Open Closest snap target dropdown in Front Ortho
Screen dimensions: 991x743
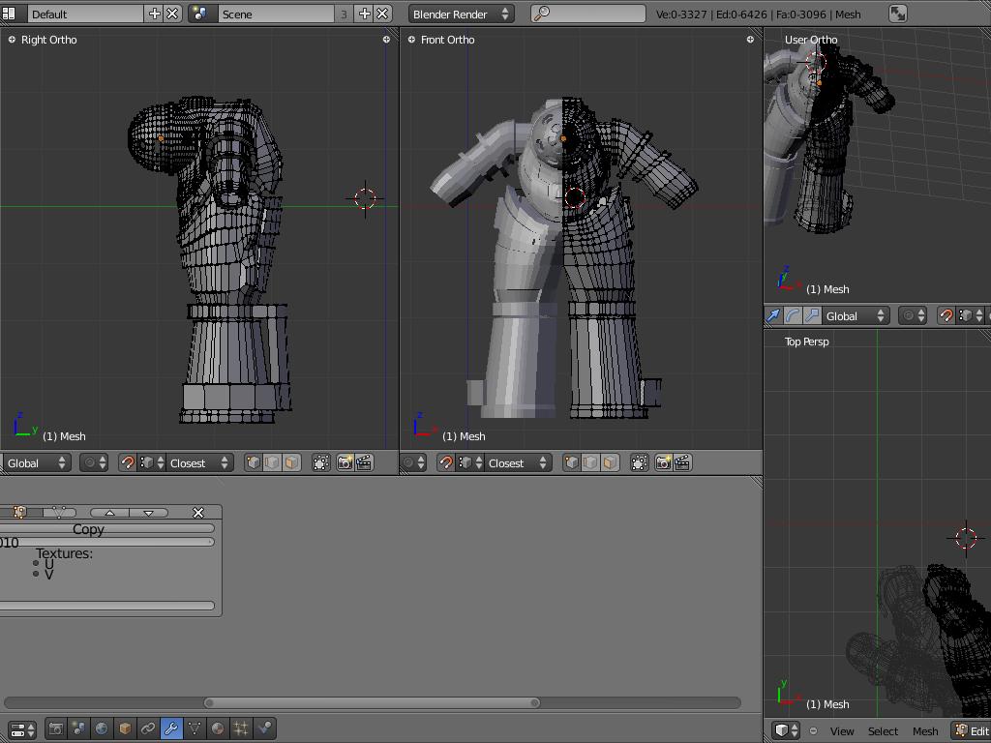tap(519, 463)
